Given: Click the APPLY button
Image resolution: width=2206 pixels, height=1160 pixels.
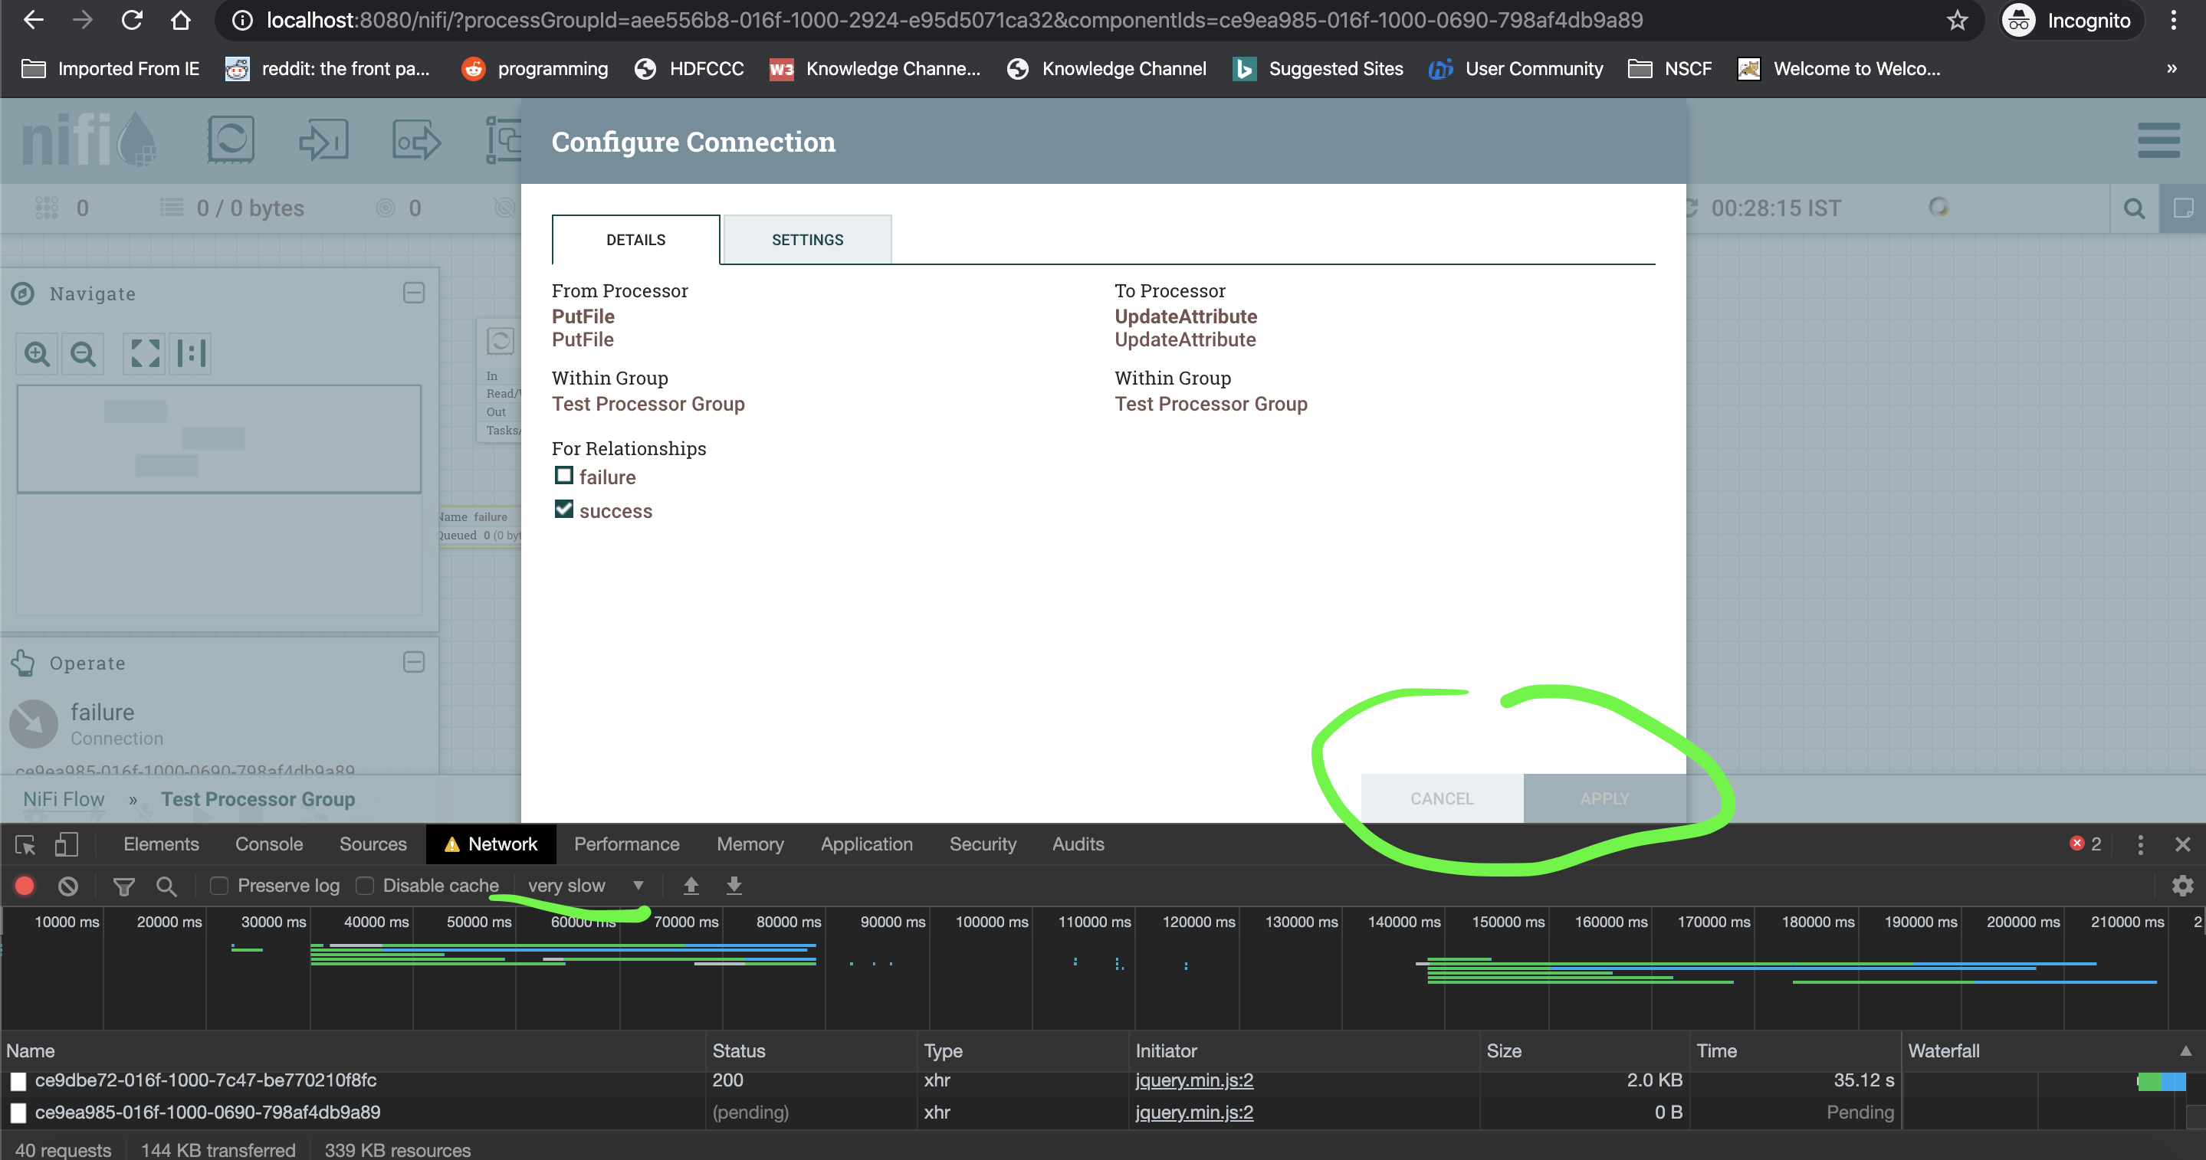Looking at the screenshot, I should pyautogui.click(x=1604, y=798).
